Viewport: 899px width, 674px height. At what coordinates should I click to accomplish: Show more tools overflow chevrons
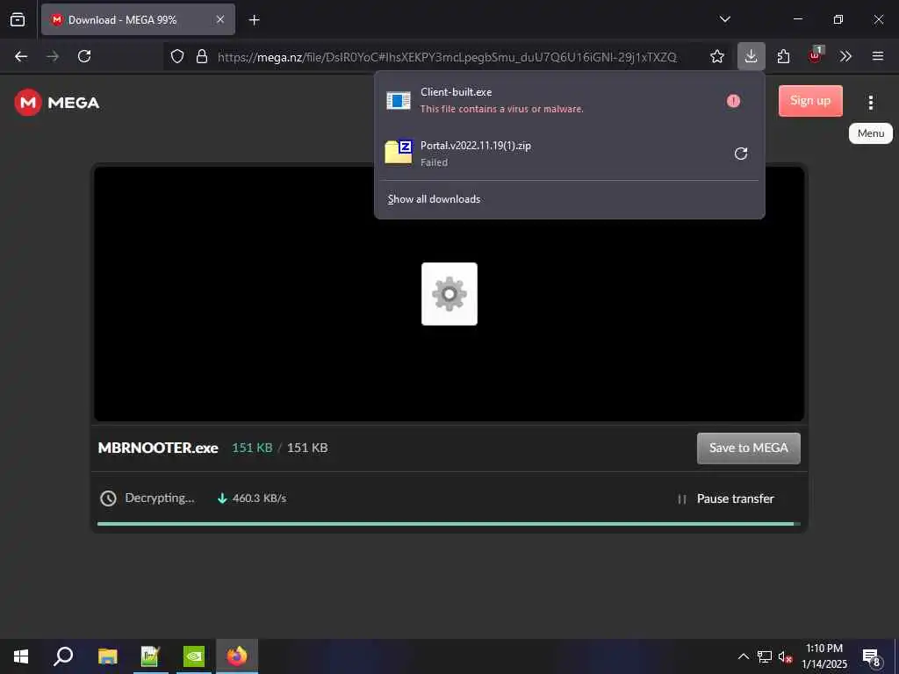tap(845, 56)
